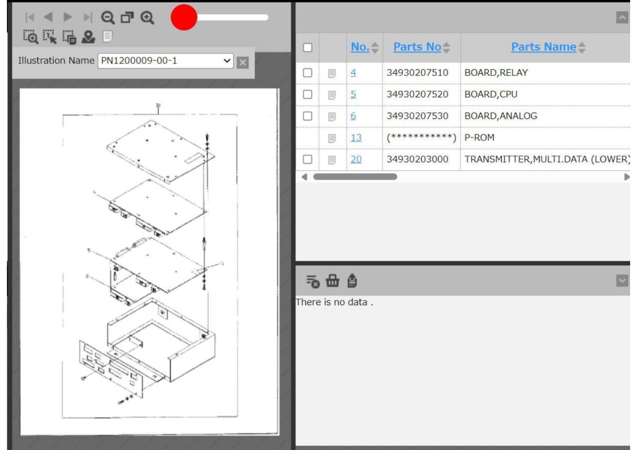Image resolution: width=637 pixels, height=450 pixels.
Task: Check the box for BOARD,RELAY row
Action: click(307, 73)
